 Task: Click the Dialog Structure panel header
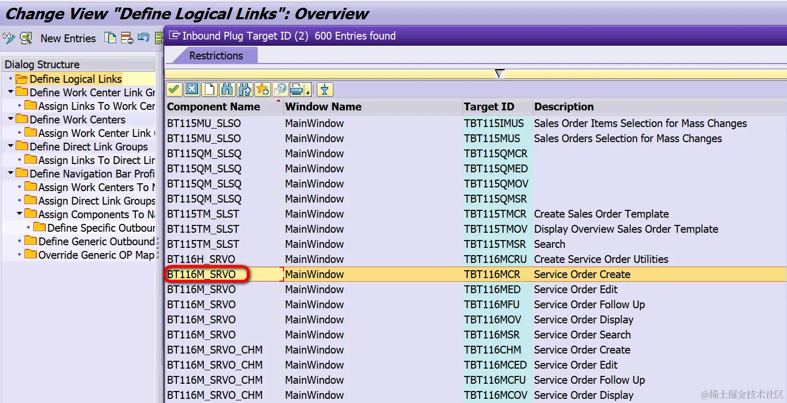(x=78, y=65)
